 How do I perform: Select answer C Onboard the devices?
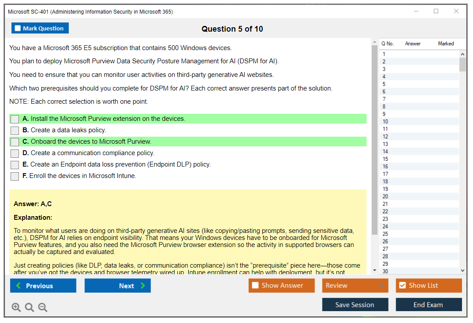point(15,142)
